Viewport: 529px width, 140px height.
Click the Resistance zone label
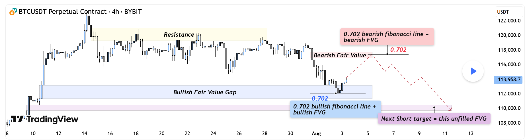[179, 35]
